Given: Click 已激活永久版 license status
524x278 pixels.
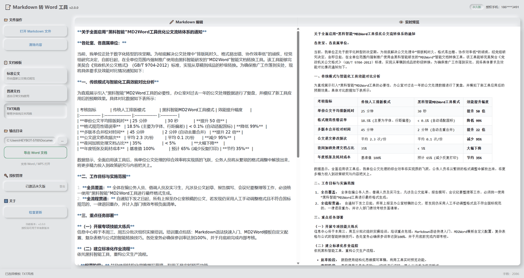Looking at the screenshot, I should click(x=35, y=186).
